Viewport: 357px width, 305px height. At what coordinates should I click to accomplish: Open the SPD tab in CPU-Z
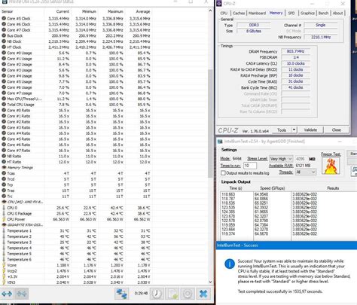point(291,13)
